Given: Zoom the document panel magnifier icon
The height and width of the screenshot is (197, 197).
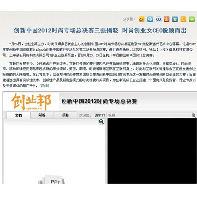Looking at the screenshot, I should point(101,122).
